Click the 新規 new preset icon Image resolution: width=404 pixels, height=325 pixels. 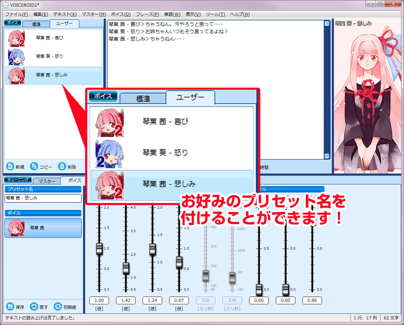point(10,167)
